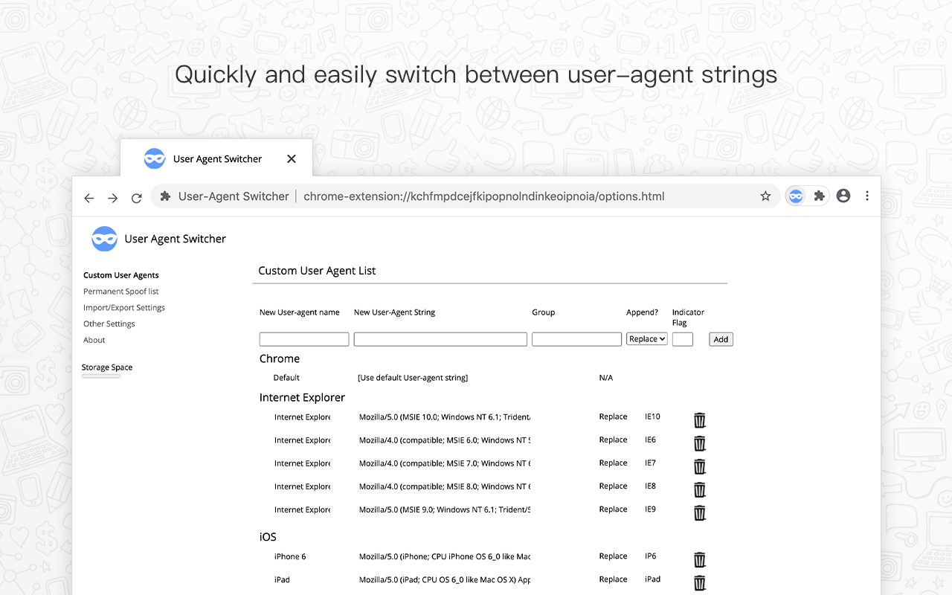
Task: Click the New User-Agent String input field
Action: click(440, 338)
